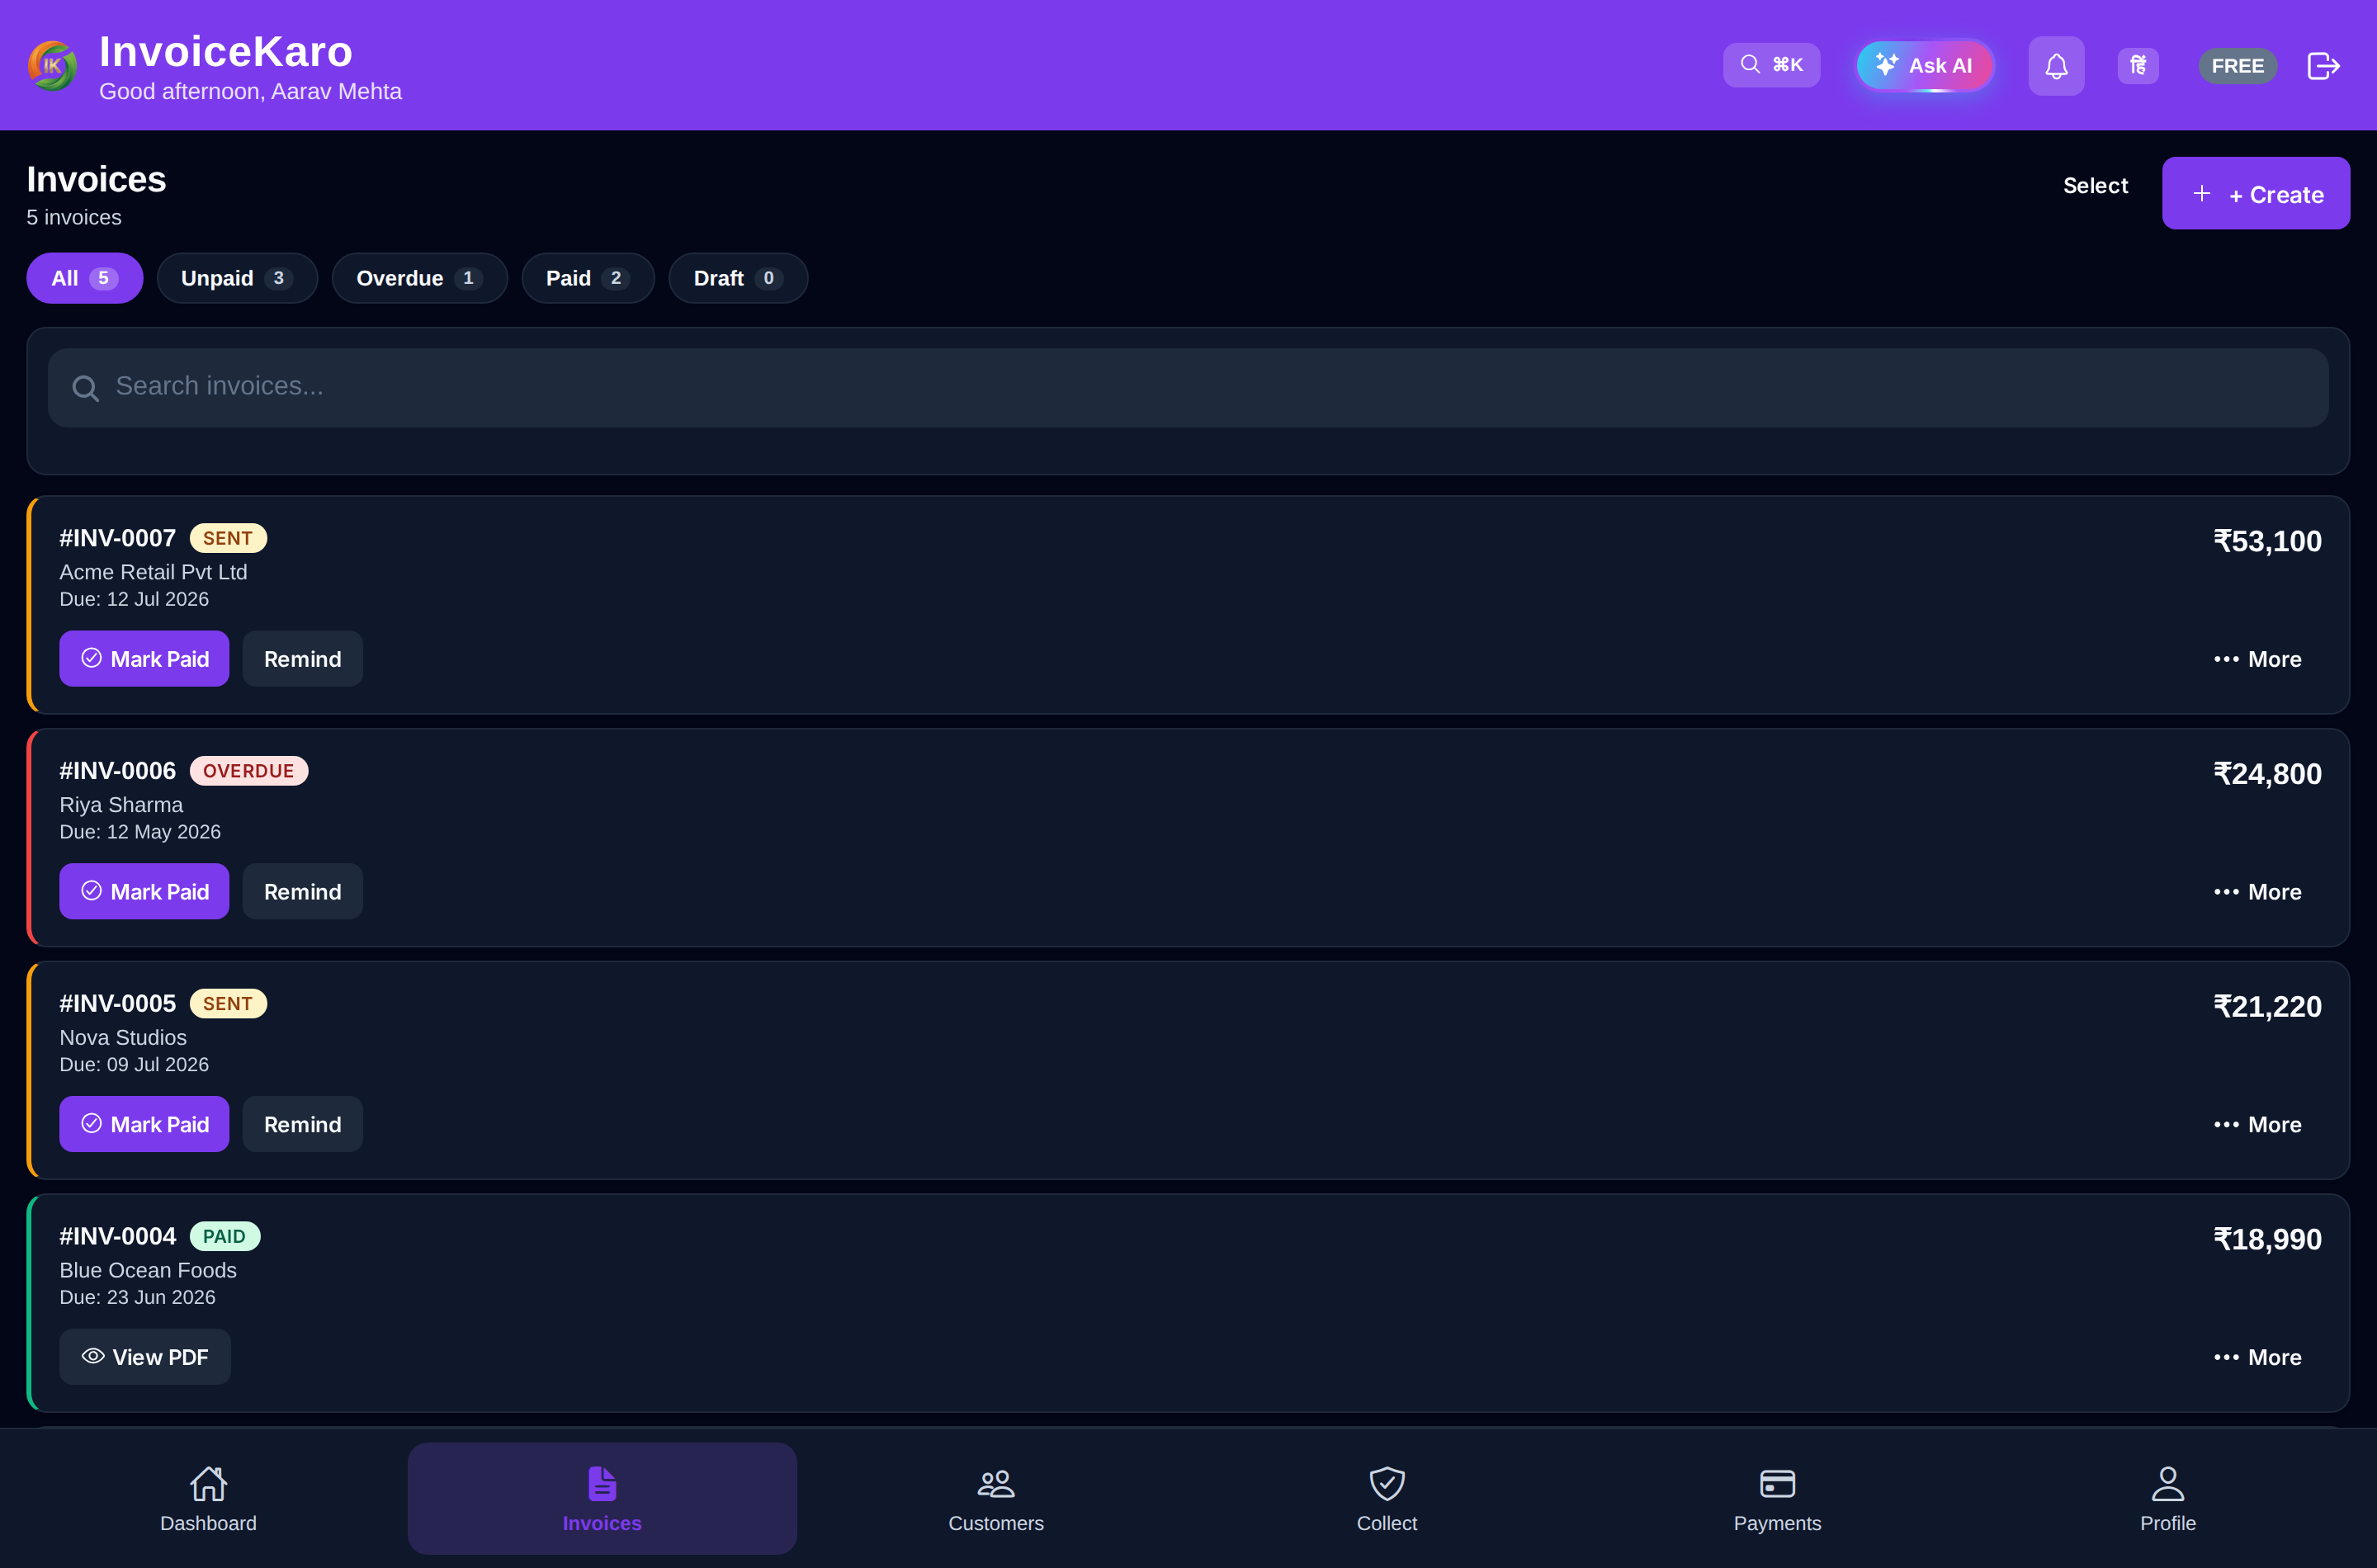Click the greeting Good afternoon, Aarav Mehta
This screenshot has width=2377, height=1568.
pyautogui.click(x=250, y=91)
